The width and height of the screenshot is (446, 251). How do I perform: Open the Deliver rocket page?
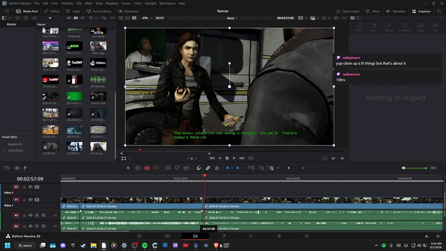pyautogui.click(x=307, y=236)
